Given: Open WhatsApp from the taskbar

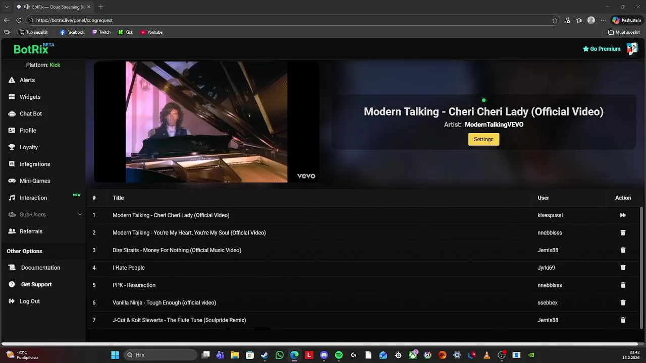Looking at the screenshot, I should tap(280, 355).
